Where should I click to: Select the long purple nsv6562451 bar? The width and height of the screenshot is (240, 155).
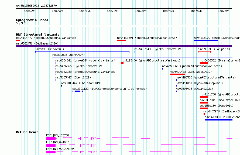[124, 46]
